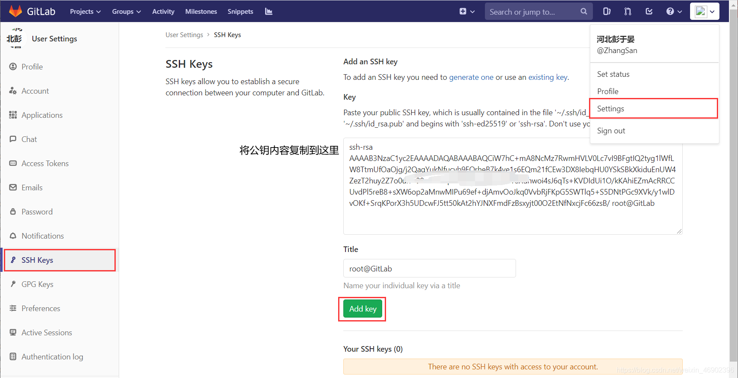738x378 pixels.
Task: Follow the 'generate one' link
Action: [x=471, y=77]
